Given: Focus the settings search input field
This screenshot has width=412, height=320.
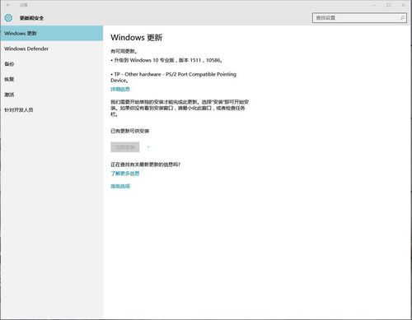Looking at the screenshot, I should tap(359, 18).
